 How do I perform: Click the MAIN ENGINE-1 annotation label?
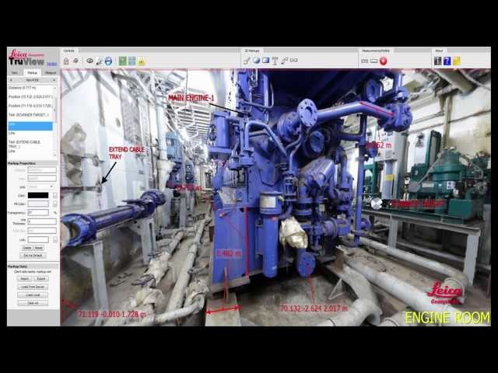pos(191,98)
